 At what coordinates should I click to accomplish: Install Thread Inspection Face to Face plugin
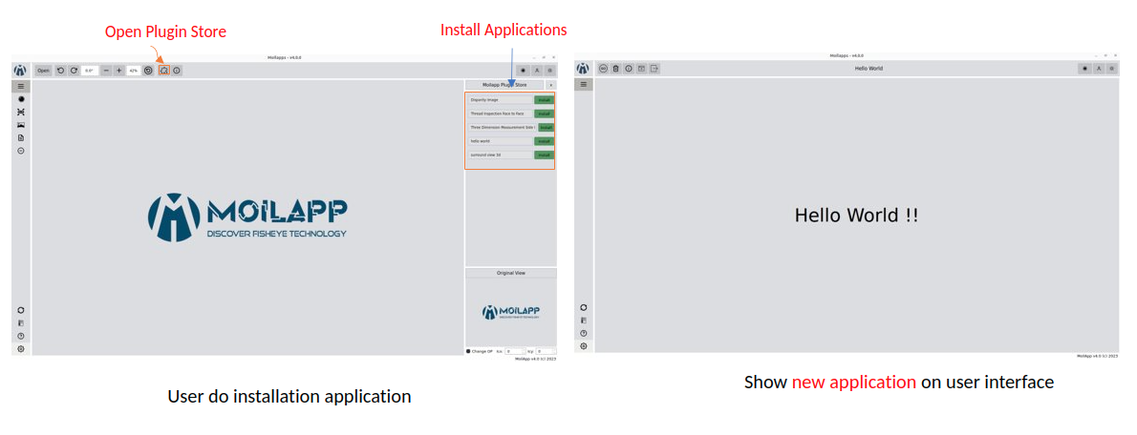click(544, 114)
